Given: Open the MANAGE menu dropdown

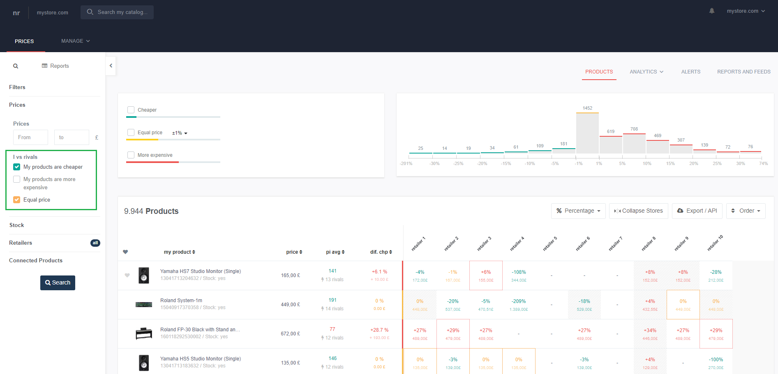Looking at the screenshot, I should (76, 41).
